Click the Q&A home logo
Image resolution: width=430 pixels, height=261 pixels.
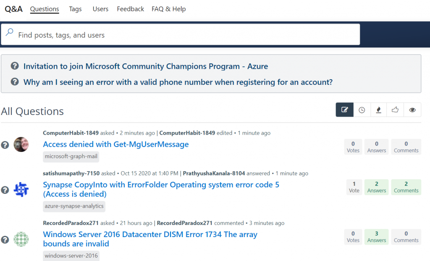pos(13,9)
